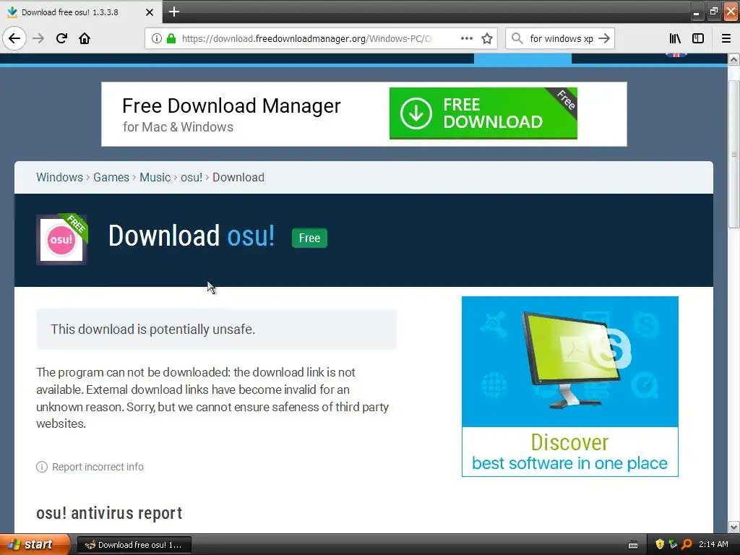Click the blue osu! title link
The width and height of the screenshot is (740, 555).
[x=251, y=236]
